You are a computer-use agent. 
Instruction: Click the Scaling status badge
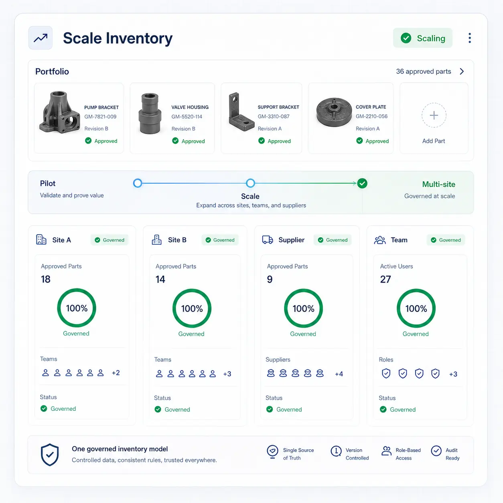[423, 38]
